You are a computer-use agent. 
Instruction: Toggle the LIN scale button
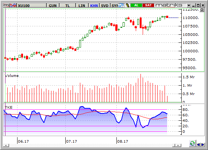coord(82,5)
